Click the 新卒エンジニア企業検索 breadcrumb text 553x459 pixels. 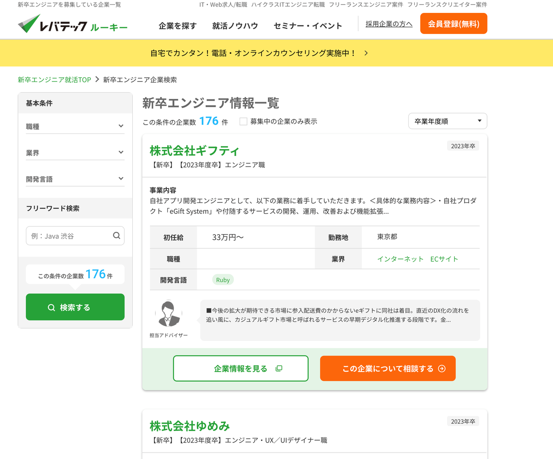click(x=140, y=80)
